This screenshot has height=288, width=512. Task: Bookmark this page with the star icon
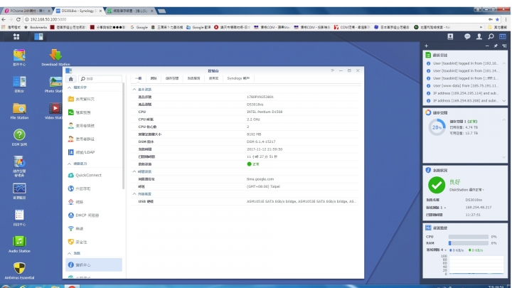point(497,20)
